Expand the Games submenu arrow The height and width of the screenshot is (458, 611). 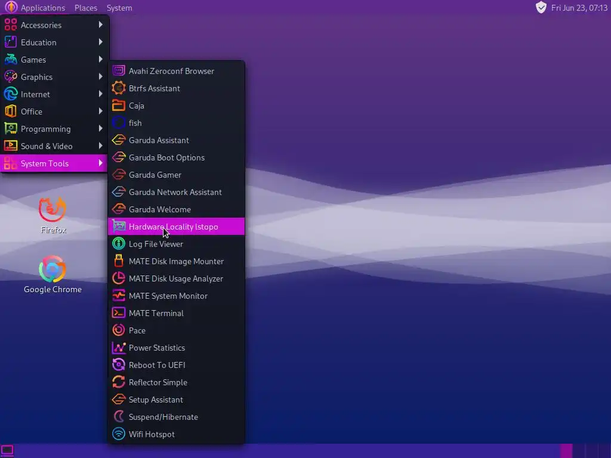100,59
